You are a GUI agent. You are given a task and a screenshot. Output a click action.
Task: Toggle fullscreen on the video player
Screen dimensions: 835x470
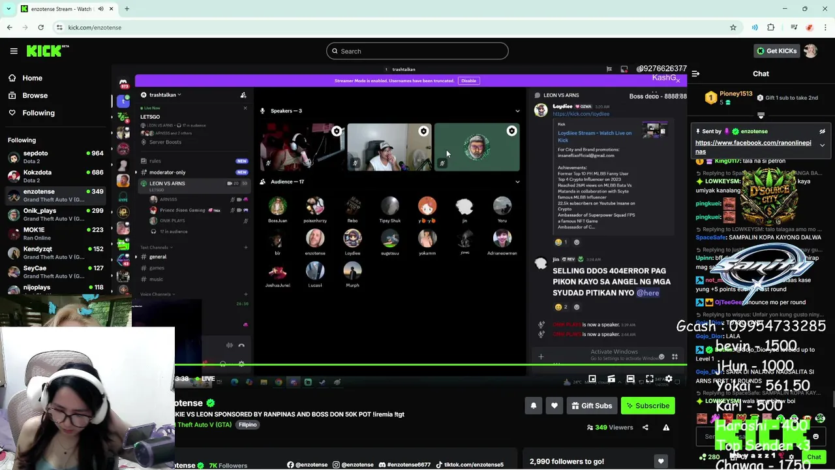click(650, 379)
